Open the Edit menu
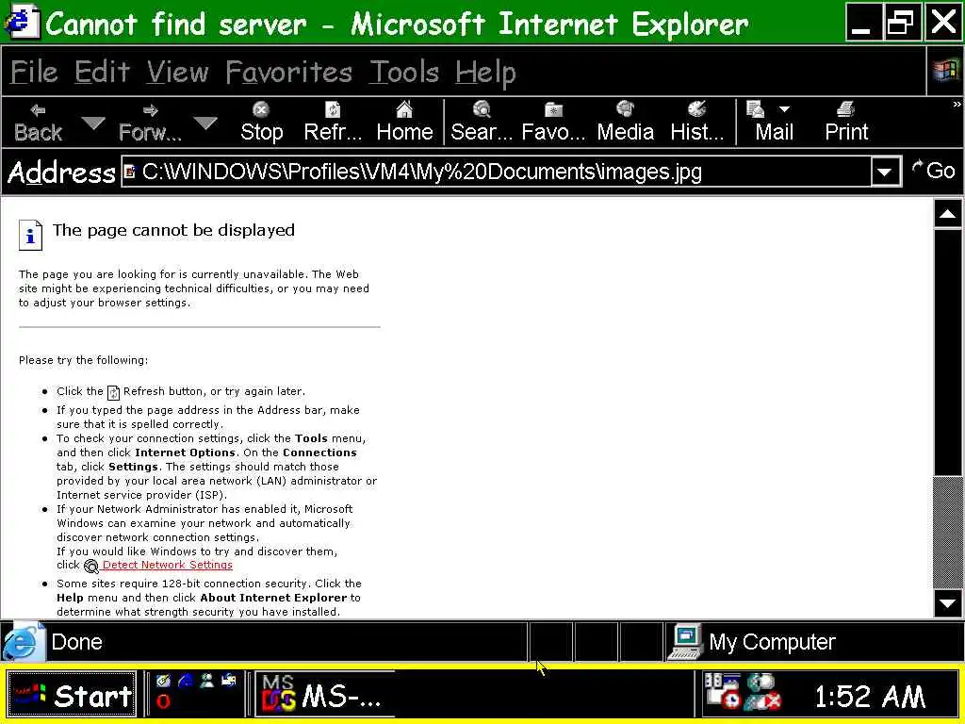Screen dimensions: 965x724 [102, 73]
